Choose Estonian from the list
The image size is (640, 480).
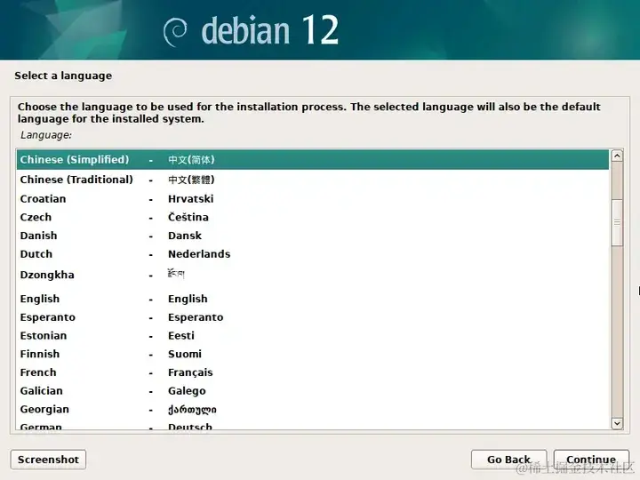[313, 335]
